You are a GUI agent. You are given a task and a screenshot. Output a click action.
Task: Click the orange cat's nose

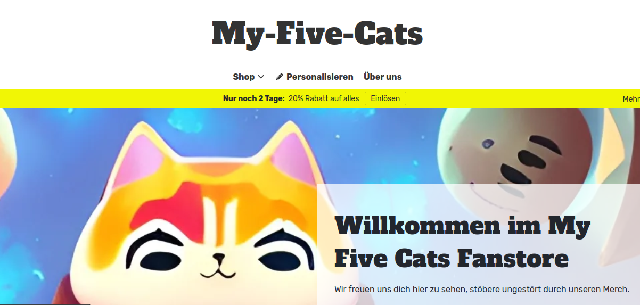click(219, 258)
